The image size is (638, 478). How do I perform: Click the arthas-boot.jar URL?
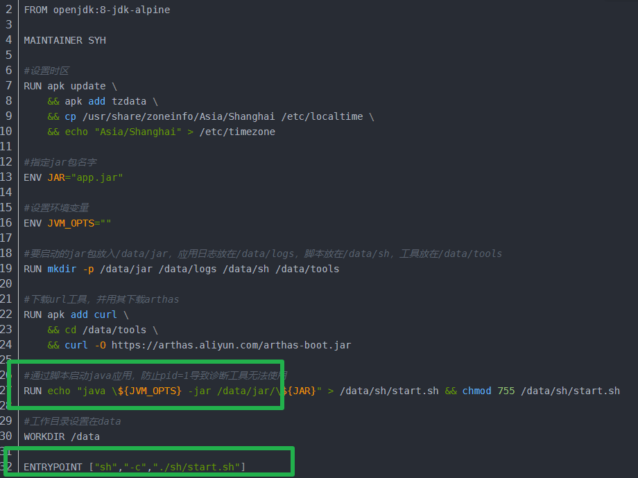click(231, 345)
